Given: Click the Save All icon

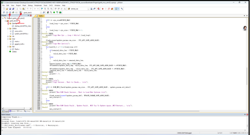Looking at the screenshot, I should tap(13, 9).
